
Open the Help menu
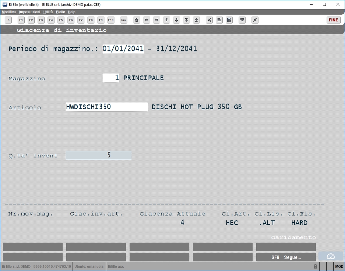click(x=71, y=12)
